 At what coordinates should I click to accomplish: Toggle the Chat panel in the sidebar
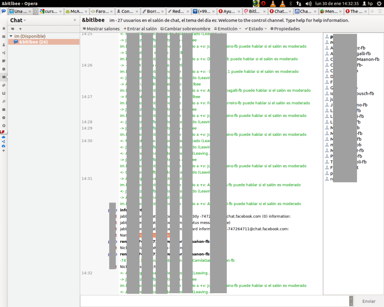(4, 77)
